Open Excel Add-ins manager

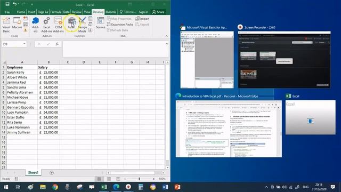(x=46, y=25)
